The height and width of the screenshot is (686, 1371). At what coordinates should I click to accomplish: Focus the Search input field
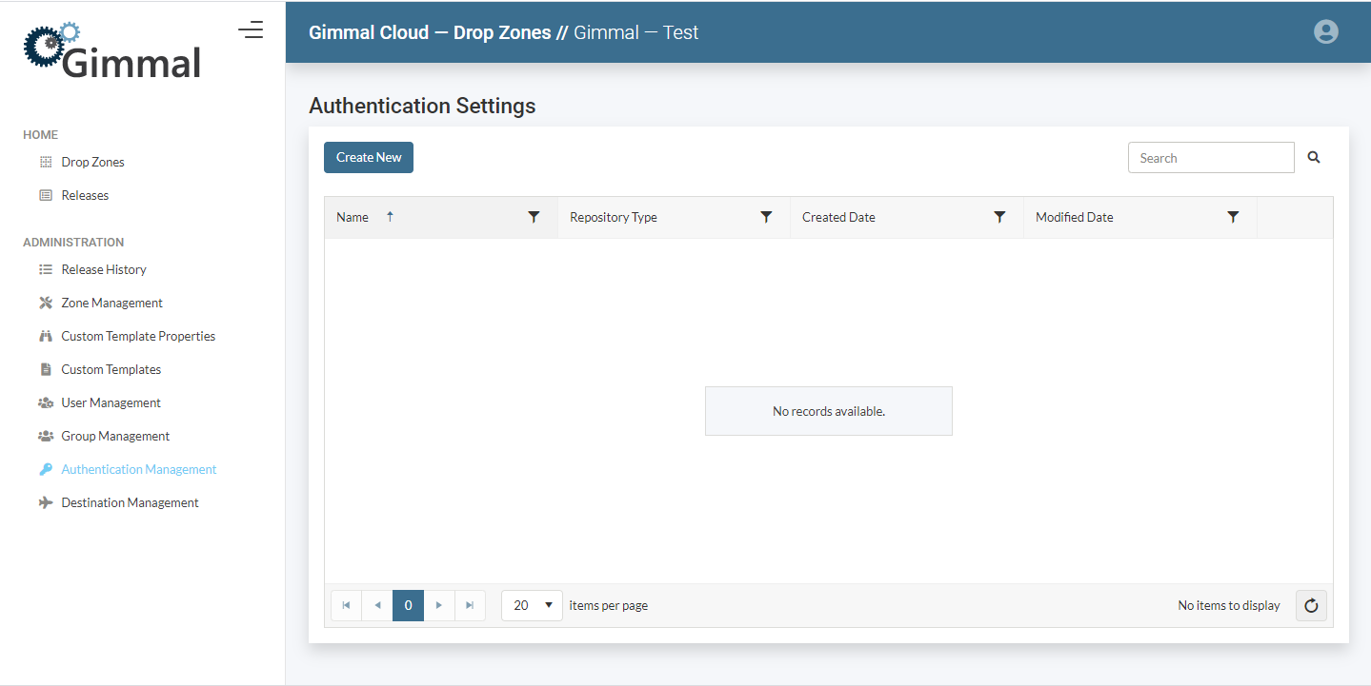[x=1210, y=158]
